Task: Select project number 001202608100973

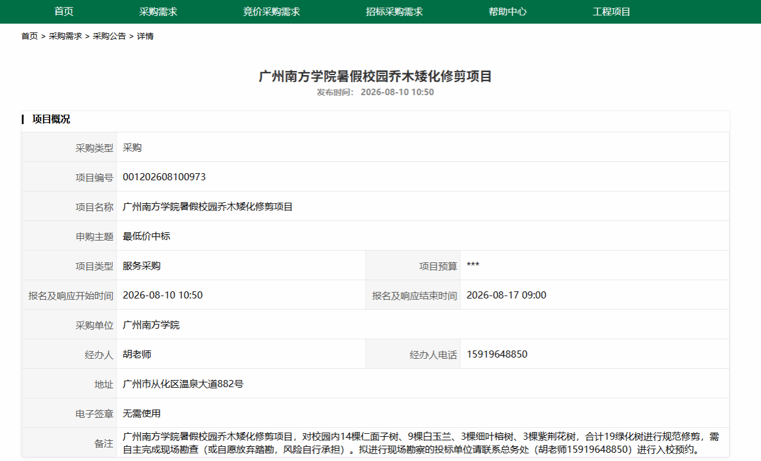Action: pyautogui.click(x=164, y=177)
